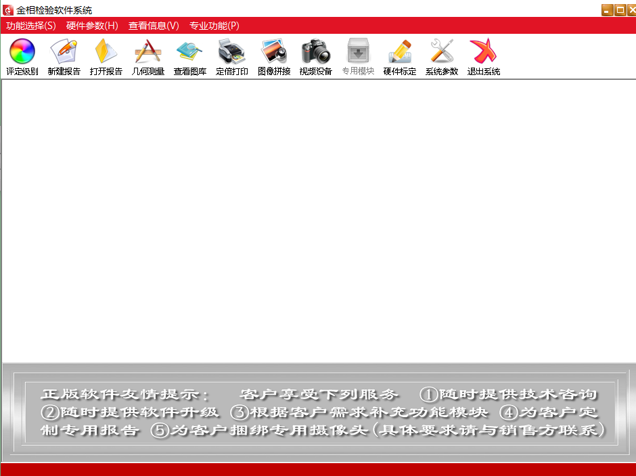Screen dimensions: 636x476
Task: Open the 硬件参数(H) menu
Action: [92, 26]
